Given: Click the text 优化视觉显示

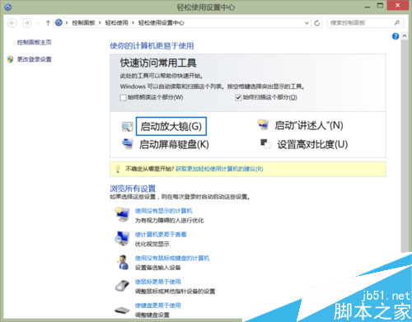Looking at the screenshot, I should click(x=152, y=244).
